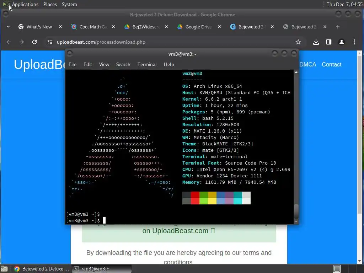
Task: Click "mate-terminal" terminal value text
Action: (229, 157)
